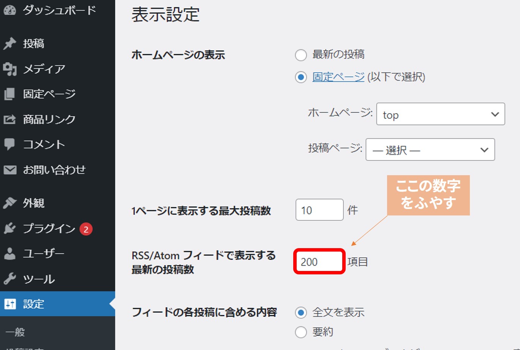This screenshot has height=350, width=520.
Task: Click the wrench icon beside ツール
Action: [10, 279]
